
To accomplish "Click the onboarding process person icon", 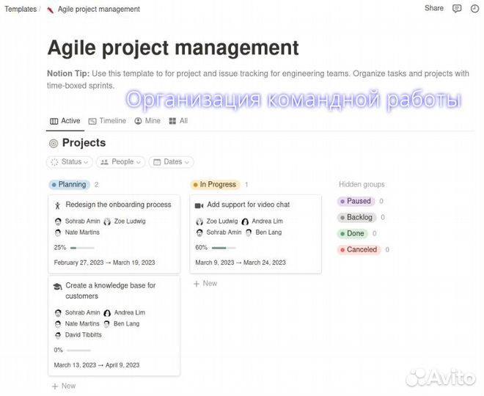I will click(58, 205).
